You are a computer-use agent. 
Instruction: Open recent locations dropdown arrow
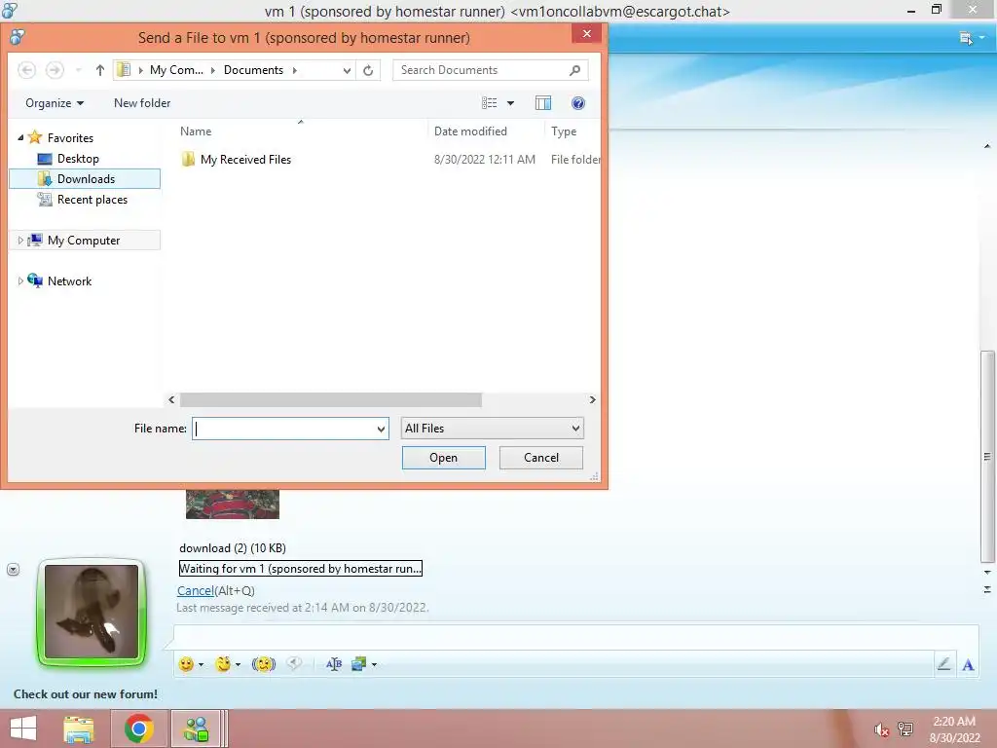(x=78, y=70)
